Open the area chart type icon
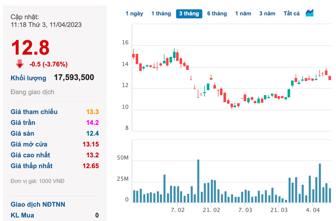 (x=309, y=13)
